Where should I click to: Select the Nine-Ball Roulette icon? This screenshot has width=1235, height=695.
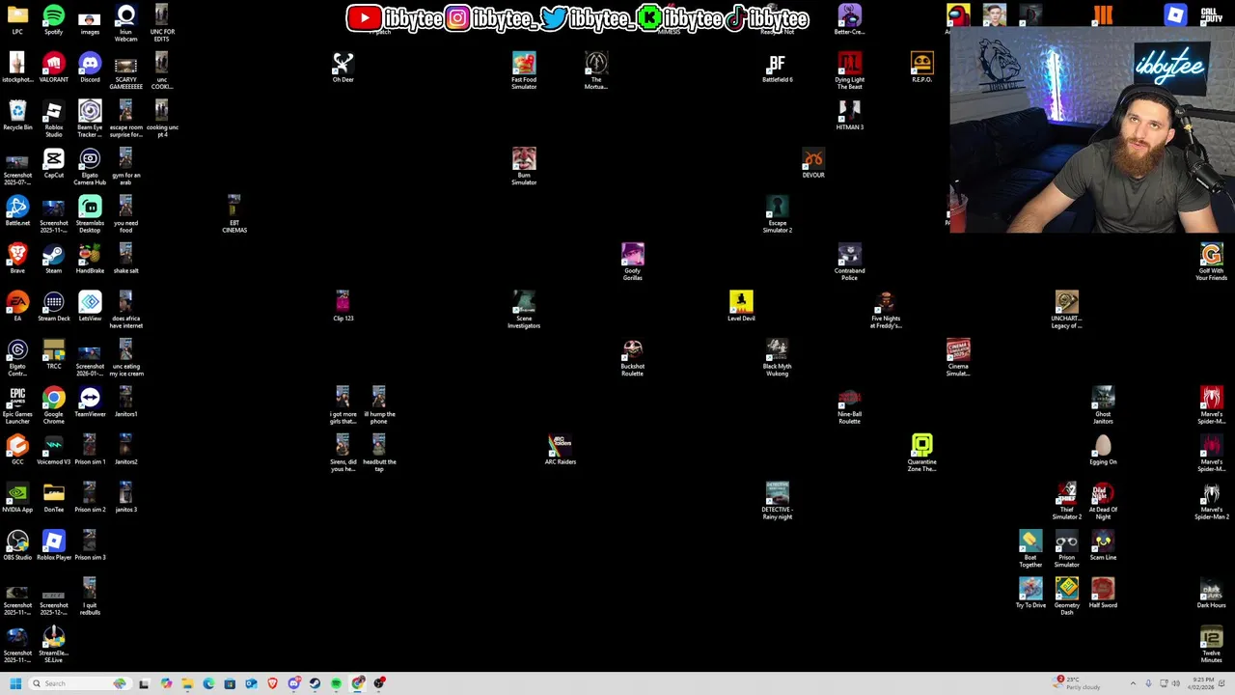849,405
